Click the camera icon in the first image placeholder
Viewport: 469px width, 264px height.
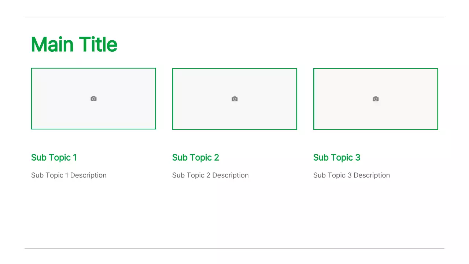(x=93, y=99)
